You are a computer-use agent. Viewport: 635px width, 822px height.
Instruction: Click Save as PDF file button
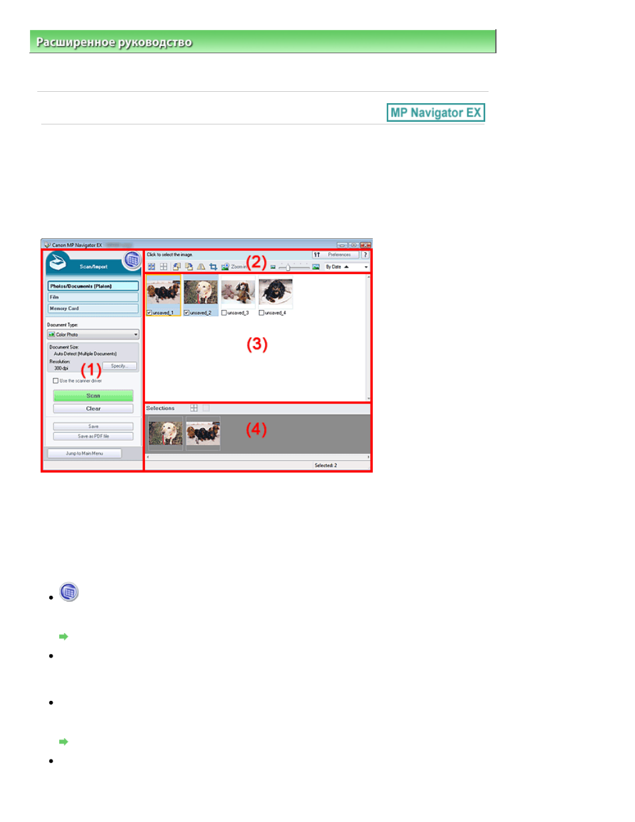(x=93, y=436)
